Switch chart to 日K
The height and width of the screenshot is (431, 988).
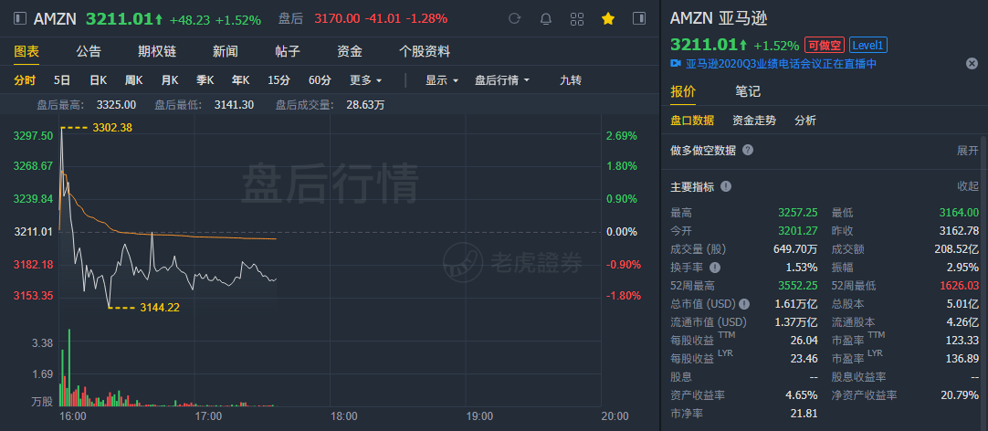pos(98,80)
